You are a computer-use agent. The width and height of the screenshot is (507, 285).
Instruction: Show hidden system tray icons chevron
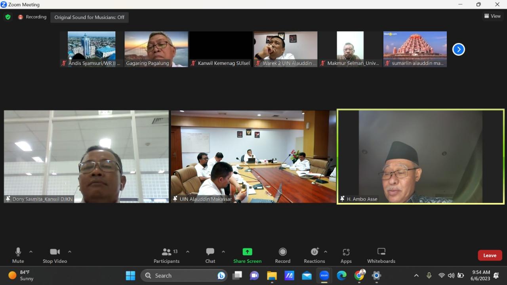pyautogui.click(x=416, y=275)
